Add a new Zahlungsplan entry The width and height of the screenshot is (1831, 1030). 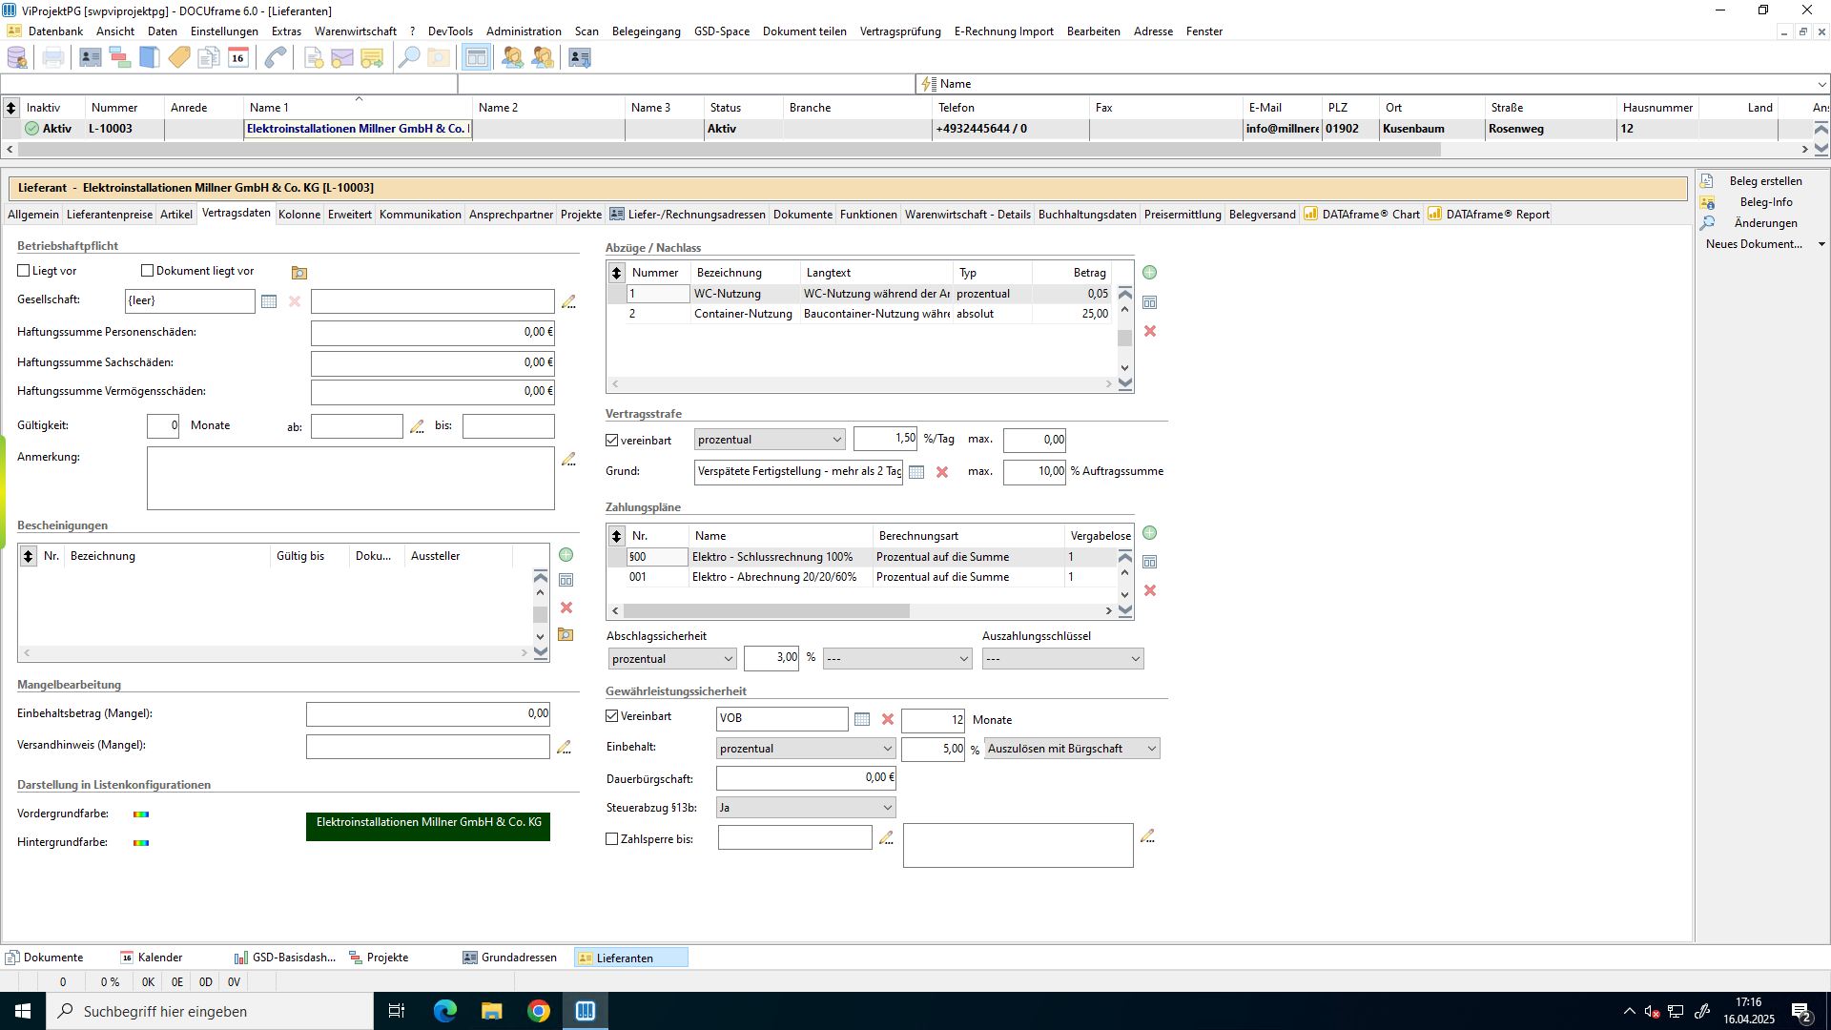click(1150, 533)
